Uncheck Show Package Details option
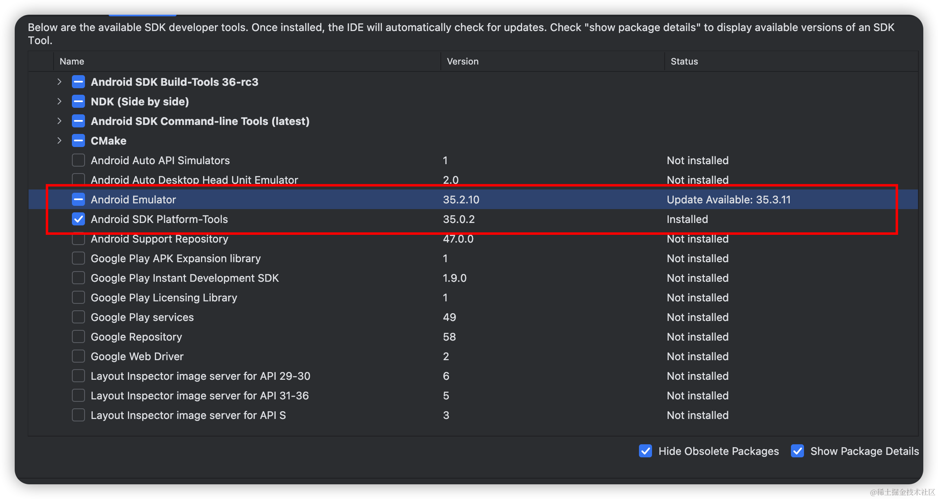Image resolution: width=938 pixels, height=499 pixels. point(797,451)
